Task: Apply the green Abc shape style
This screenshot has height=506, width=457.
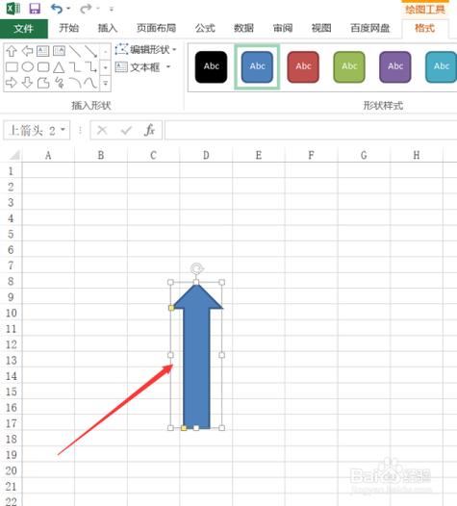Action: (x=349, y=66)
